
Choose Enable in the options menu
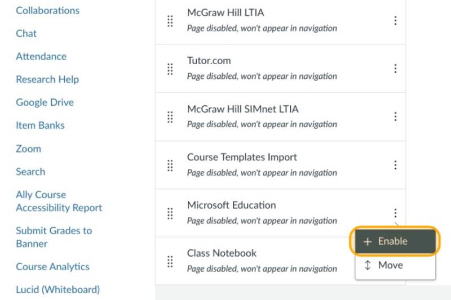pos(395,241)
